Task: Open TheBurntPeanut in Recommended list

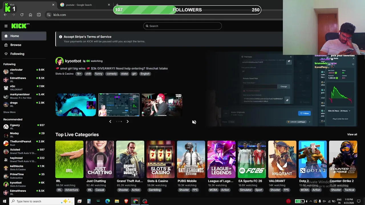Action: point(24,143)
